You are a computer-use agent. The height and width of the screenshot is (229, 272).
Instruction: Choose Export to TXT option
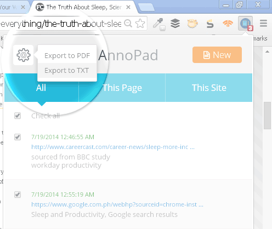point(67,71)
